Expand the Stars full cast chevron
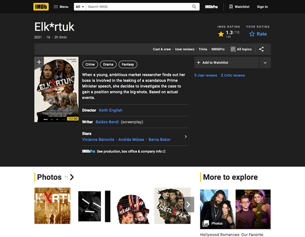Image resolution: width=305 pixels, height=237 pixels. (185, 137)
